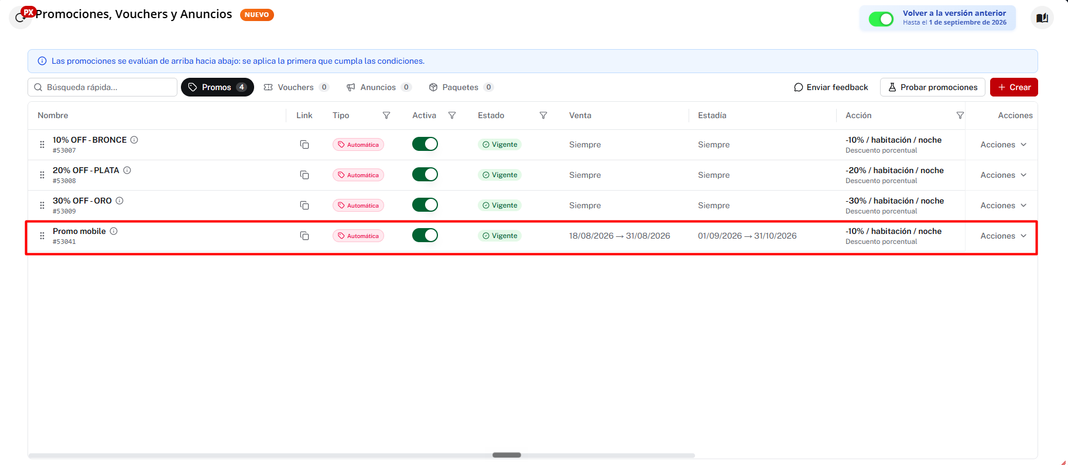Screen dimensions: 1068x465
Task: Click Automática tag of 10% OFF - BRONCE
Action: [358, 144]
